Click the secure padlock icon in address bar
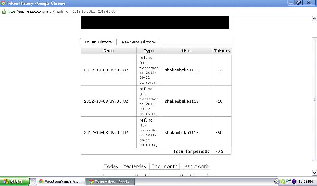Image resolution: width=317 pixels, height=186 pixels. (x=4, y=11)
